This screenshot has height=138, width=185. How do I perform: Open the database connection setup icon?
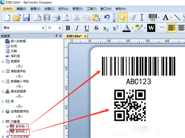pyautogui.click(x=47, y=17)
